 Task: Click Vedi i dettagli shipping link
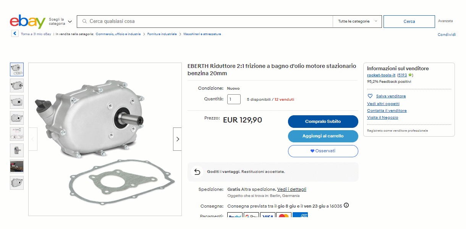292,189
